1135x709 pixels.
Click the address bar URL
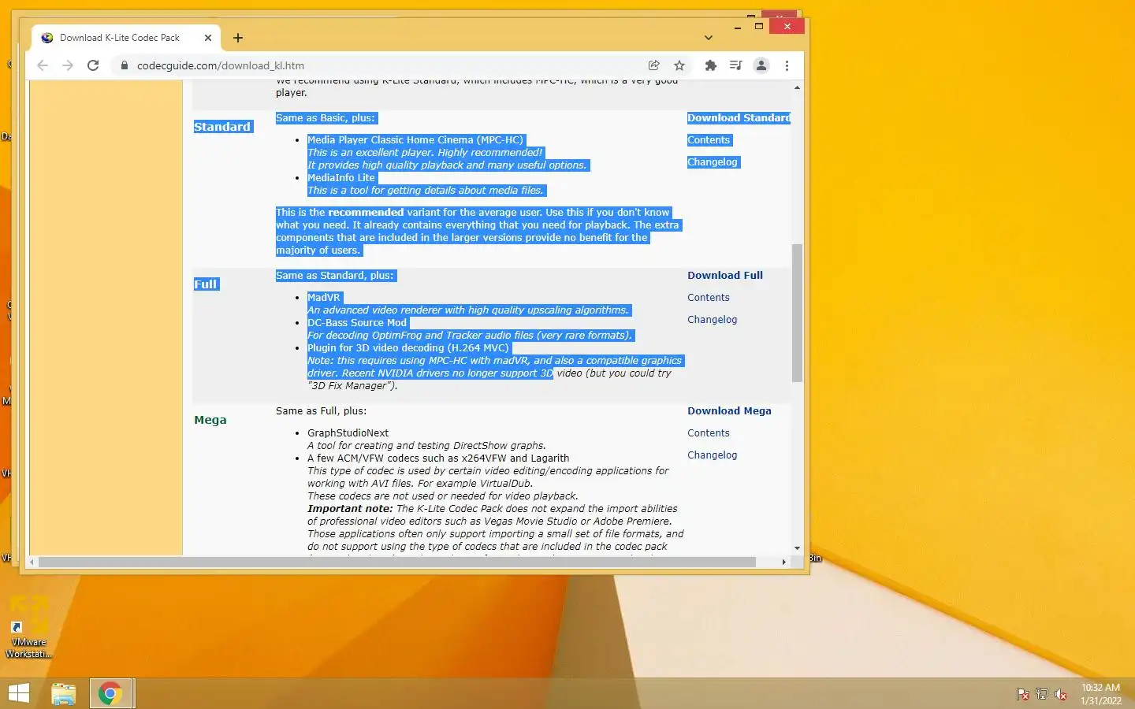point(221,65)
